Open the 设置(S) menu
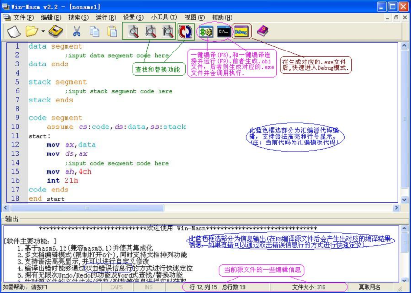The height and width of the screenshot is (293, 411). 133,17
